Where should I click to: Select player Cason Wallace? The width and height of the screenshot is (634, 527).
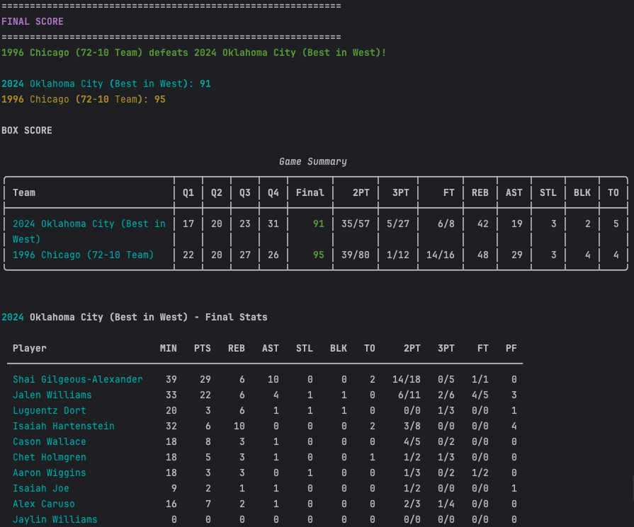coord(50,442)
